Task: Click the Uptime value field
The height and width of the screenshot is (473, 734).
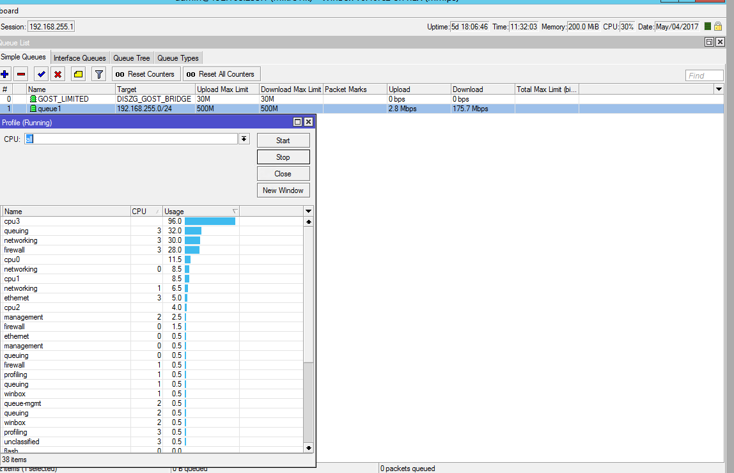Action: [x=469, y=27]
